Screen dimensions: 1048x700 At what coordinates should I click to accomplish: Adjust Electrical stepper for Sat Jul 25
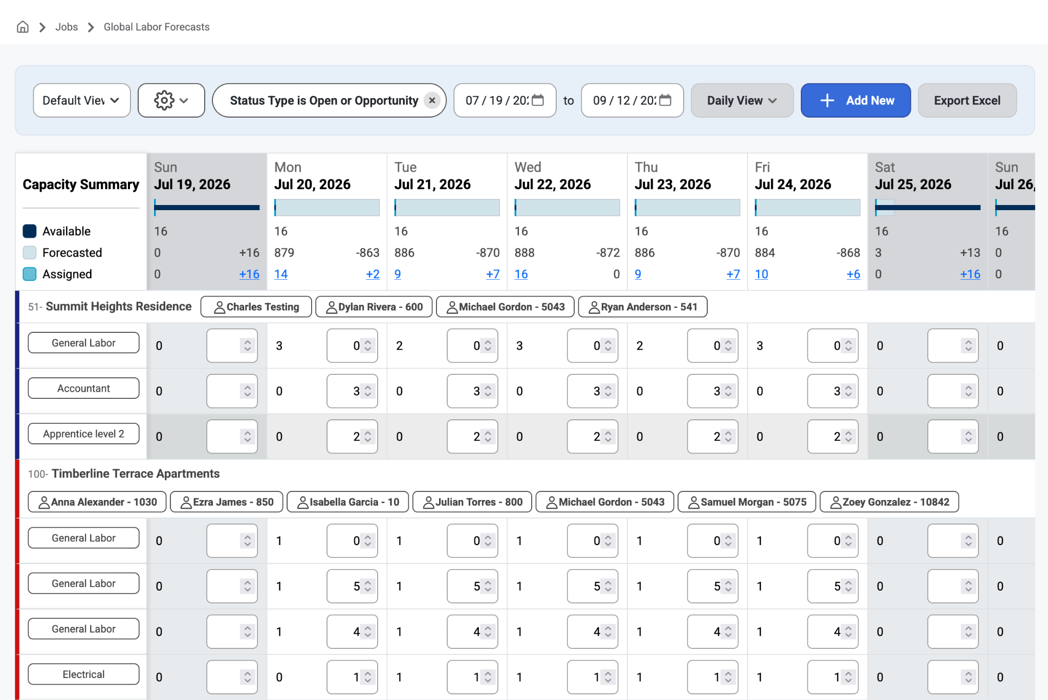[x=968, y=677]
